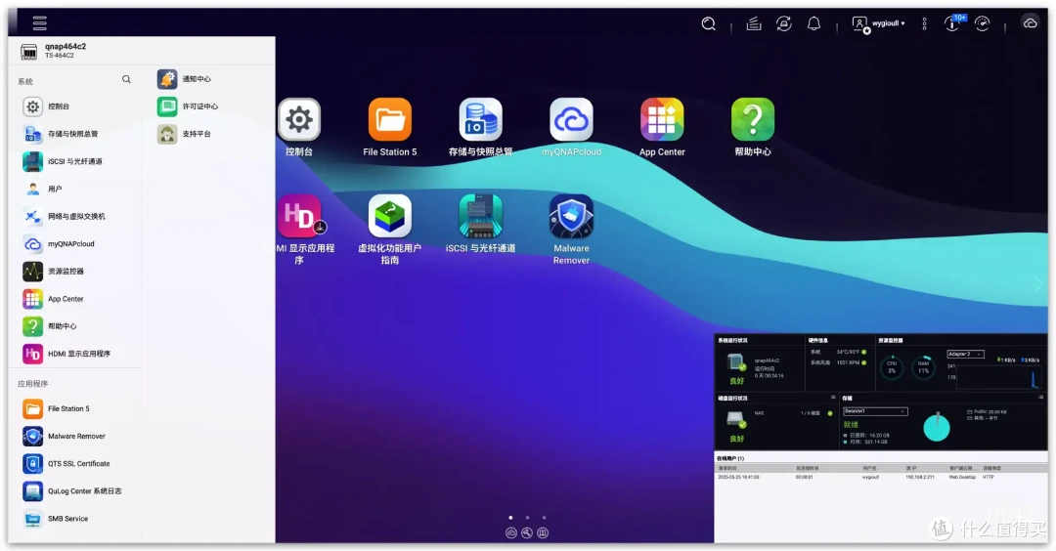Viewport: 1056px width, 551px height.
Task: Click the CPU 3% usage gauge
Action: pyautogui.click(x=892, y=367)
